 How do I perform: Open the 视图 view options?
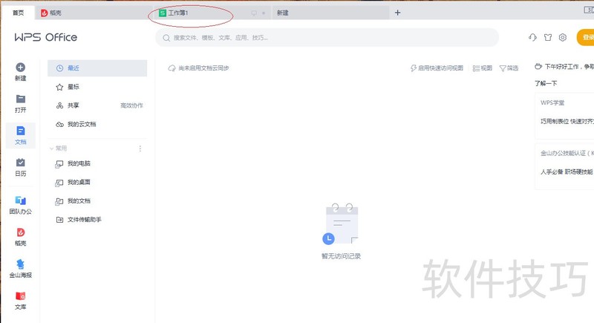(x=482, y=68)
